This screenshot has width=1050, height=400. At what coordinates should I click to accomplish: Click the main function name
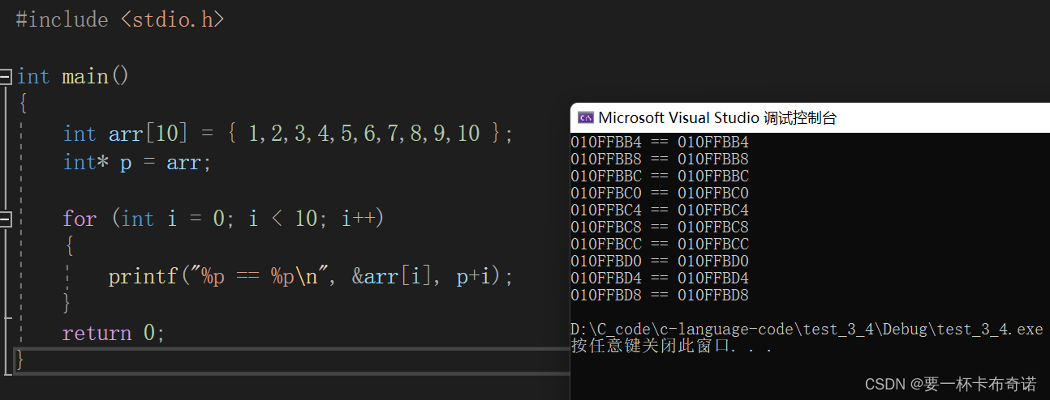click(85, 77)
